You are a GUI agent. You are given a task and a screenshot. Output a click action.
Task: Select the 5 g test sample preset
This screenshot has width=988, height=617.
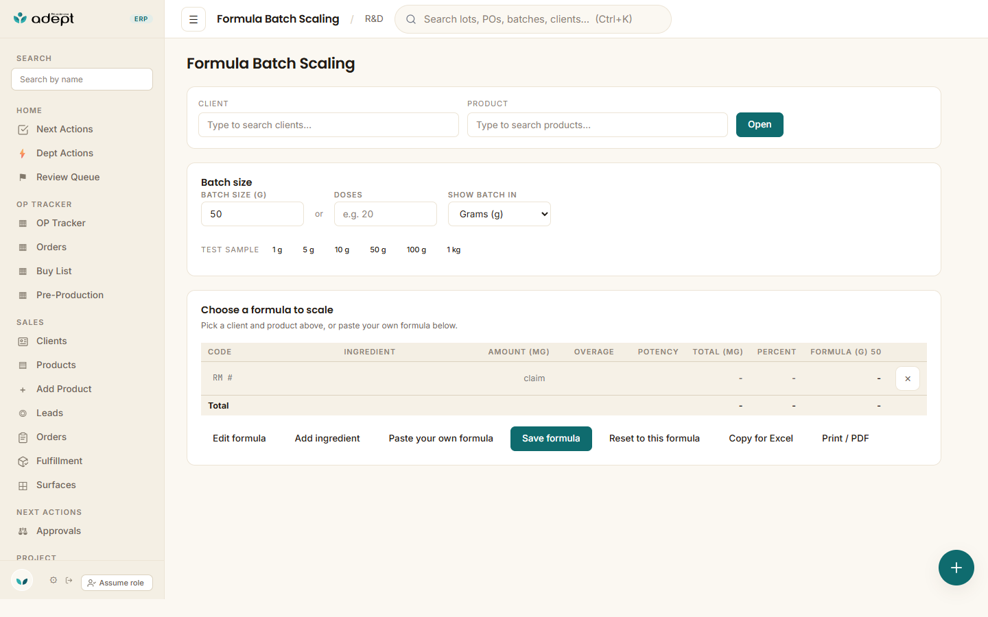click(309, 250)
